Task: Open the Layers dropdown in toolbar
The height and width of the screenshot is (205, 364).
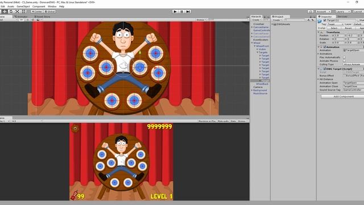Action: pos(342,11)
